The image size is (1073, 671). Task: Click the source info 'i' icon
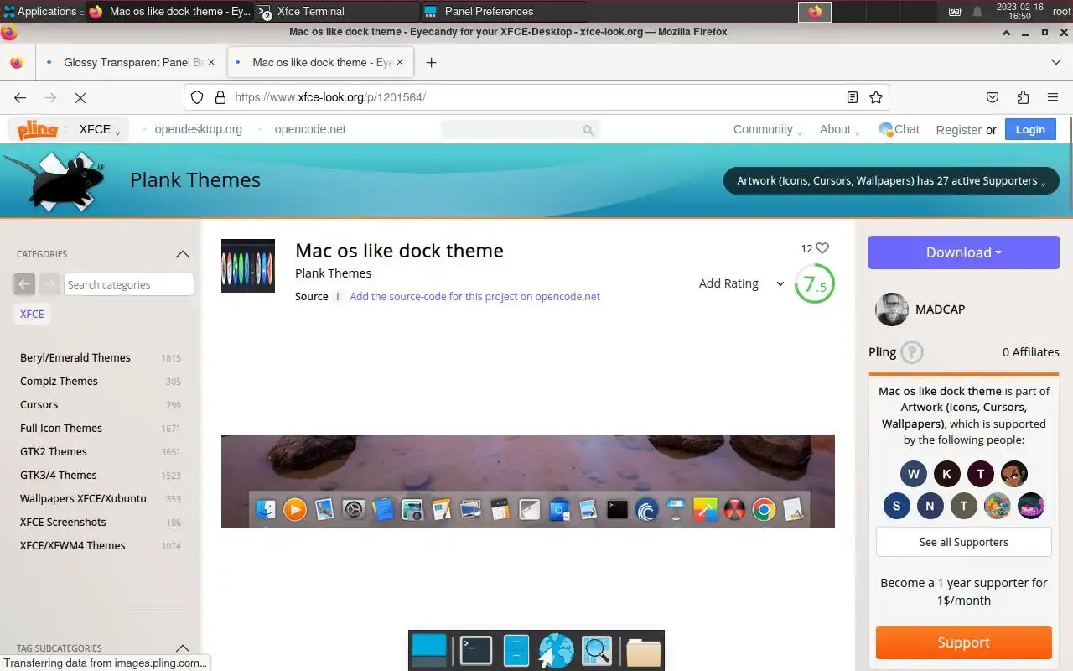point(338,296)
